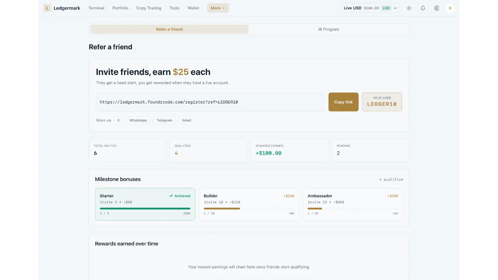Share via X button

[118, 120]
